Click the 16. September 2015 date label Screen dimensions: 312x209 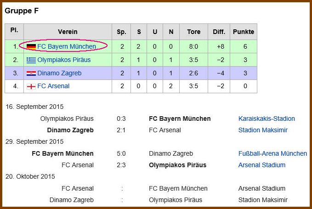[34, 107]
